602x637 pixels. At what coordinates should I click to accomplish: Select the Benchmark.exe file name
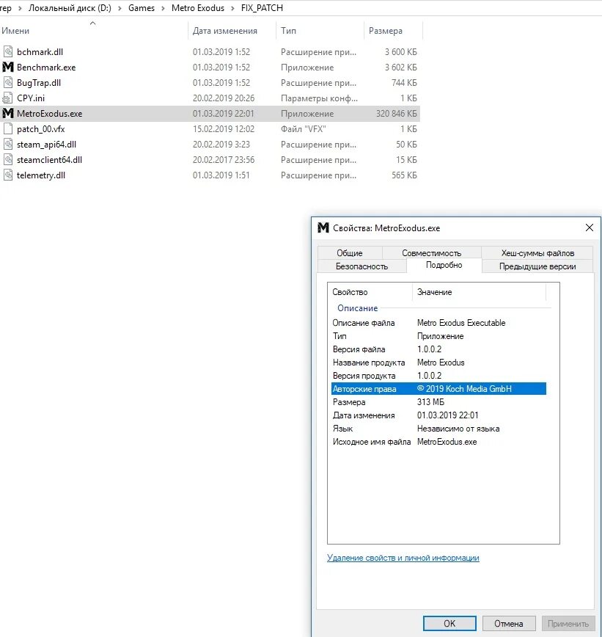pos(46,67)
